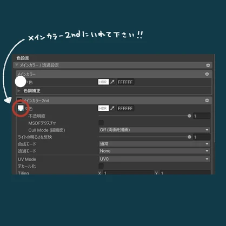Open the UV Mode dropdown showing UV0

point(154,159)
